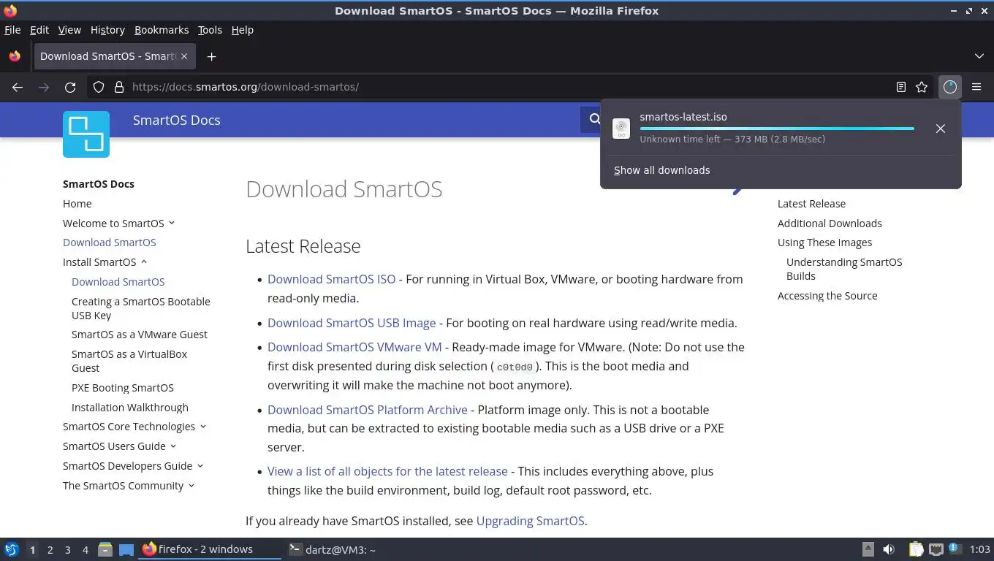The height and width of the screenshot is (561, 994).
Task: Click the download progress bar
Action: click(x=777, y=129)
